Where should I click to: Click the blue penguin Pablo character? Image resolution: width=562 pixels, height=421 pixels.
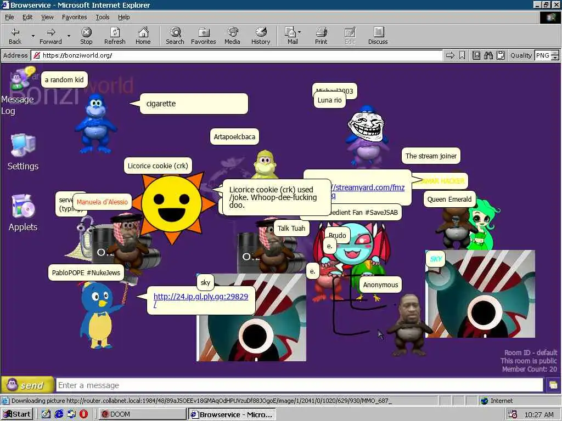[99, 315]
